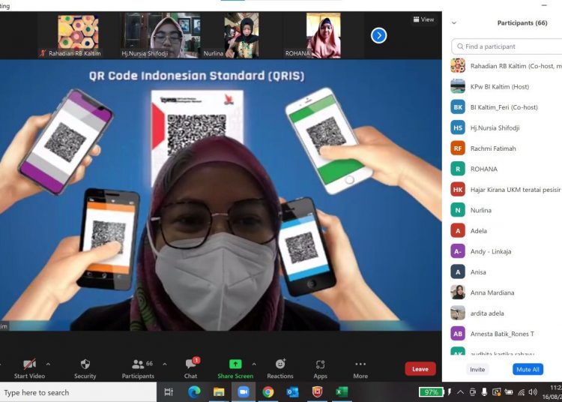Open the Reactions emoji menu
This screenshot has height=402, width=562.
(280, 364)
